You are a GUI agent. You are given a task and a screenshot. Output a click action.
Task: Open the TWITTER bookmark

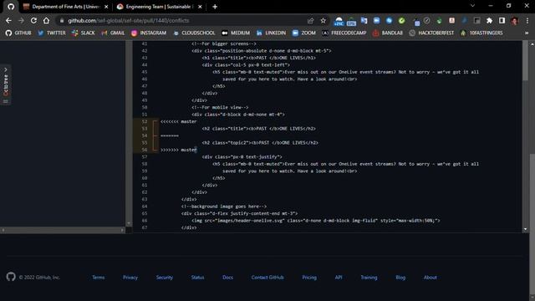pos(52,33)
